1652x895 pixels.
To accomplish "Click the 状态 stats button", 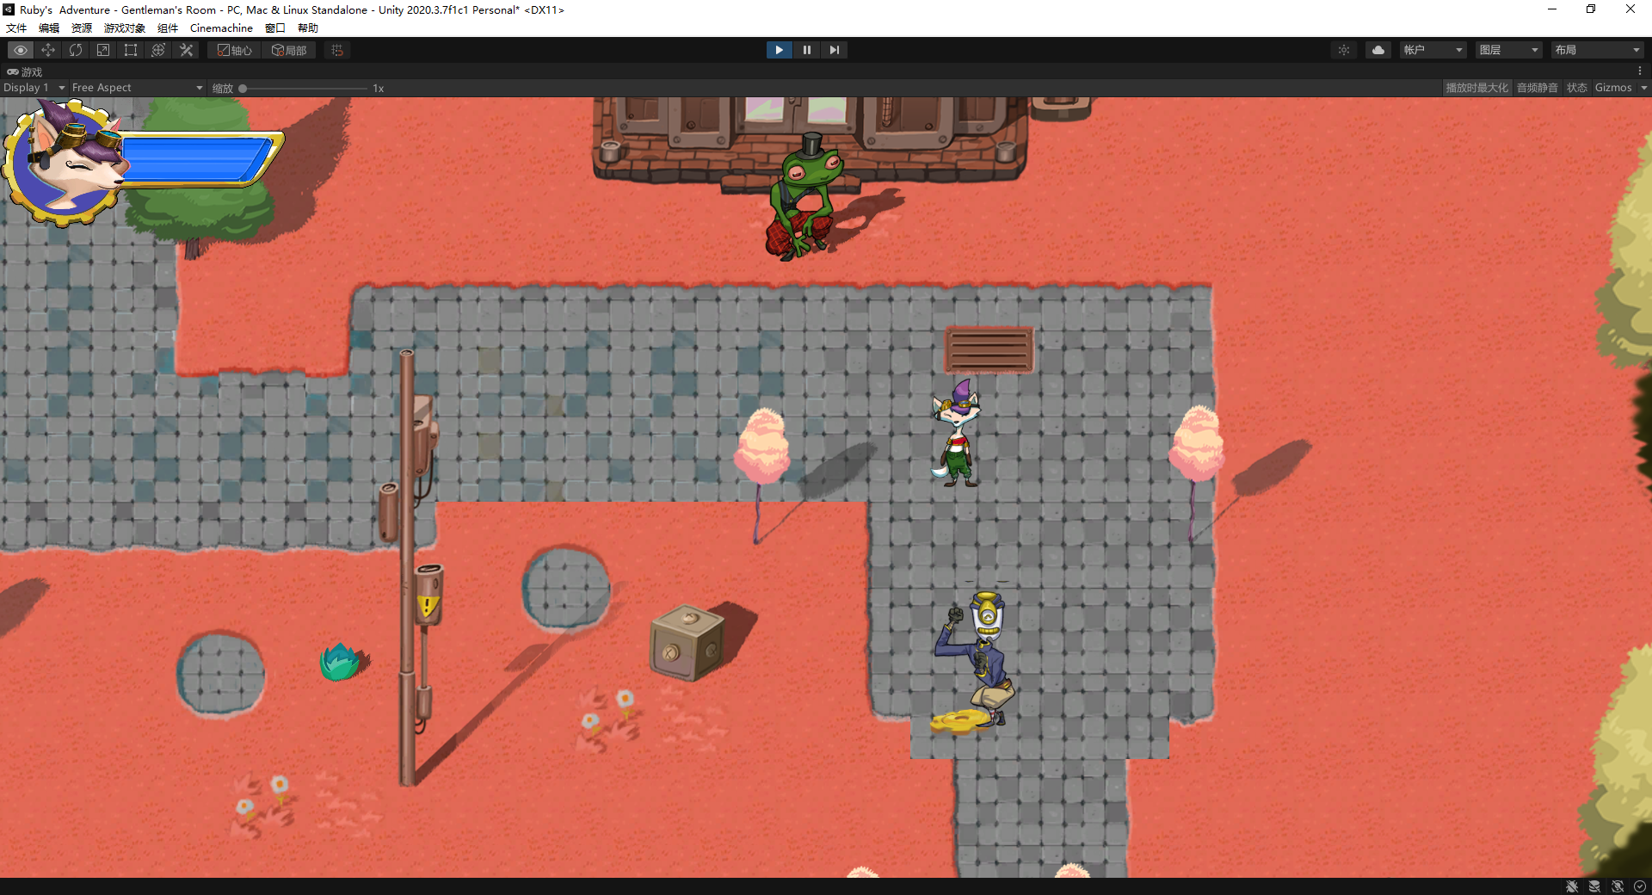I will click(x=1577, y=87).
